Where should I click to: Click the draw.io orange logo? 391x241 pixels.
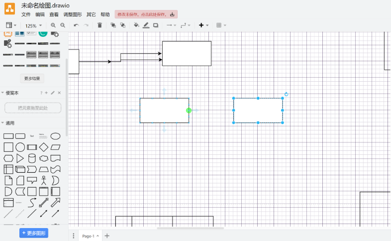coord(10,9)
